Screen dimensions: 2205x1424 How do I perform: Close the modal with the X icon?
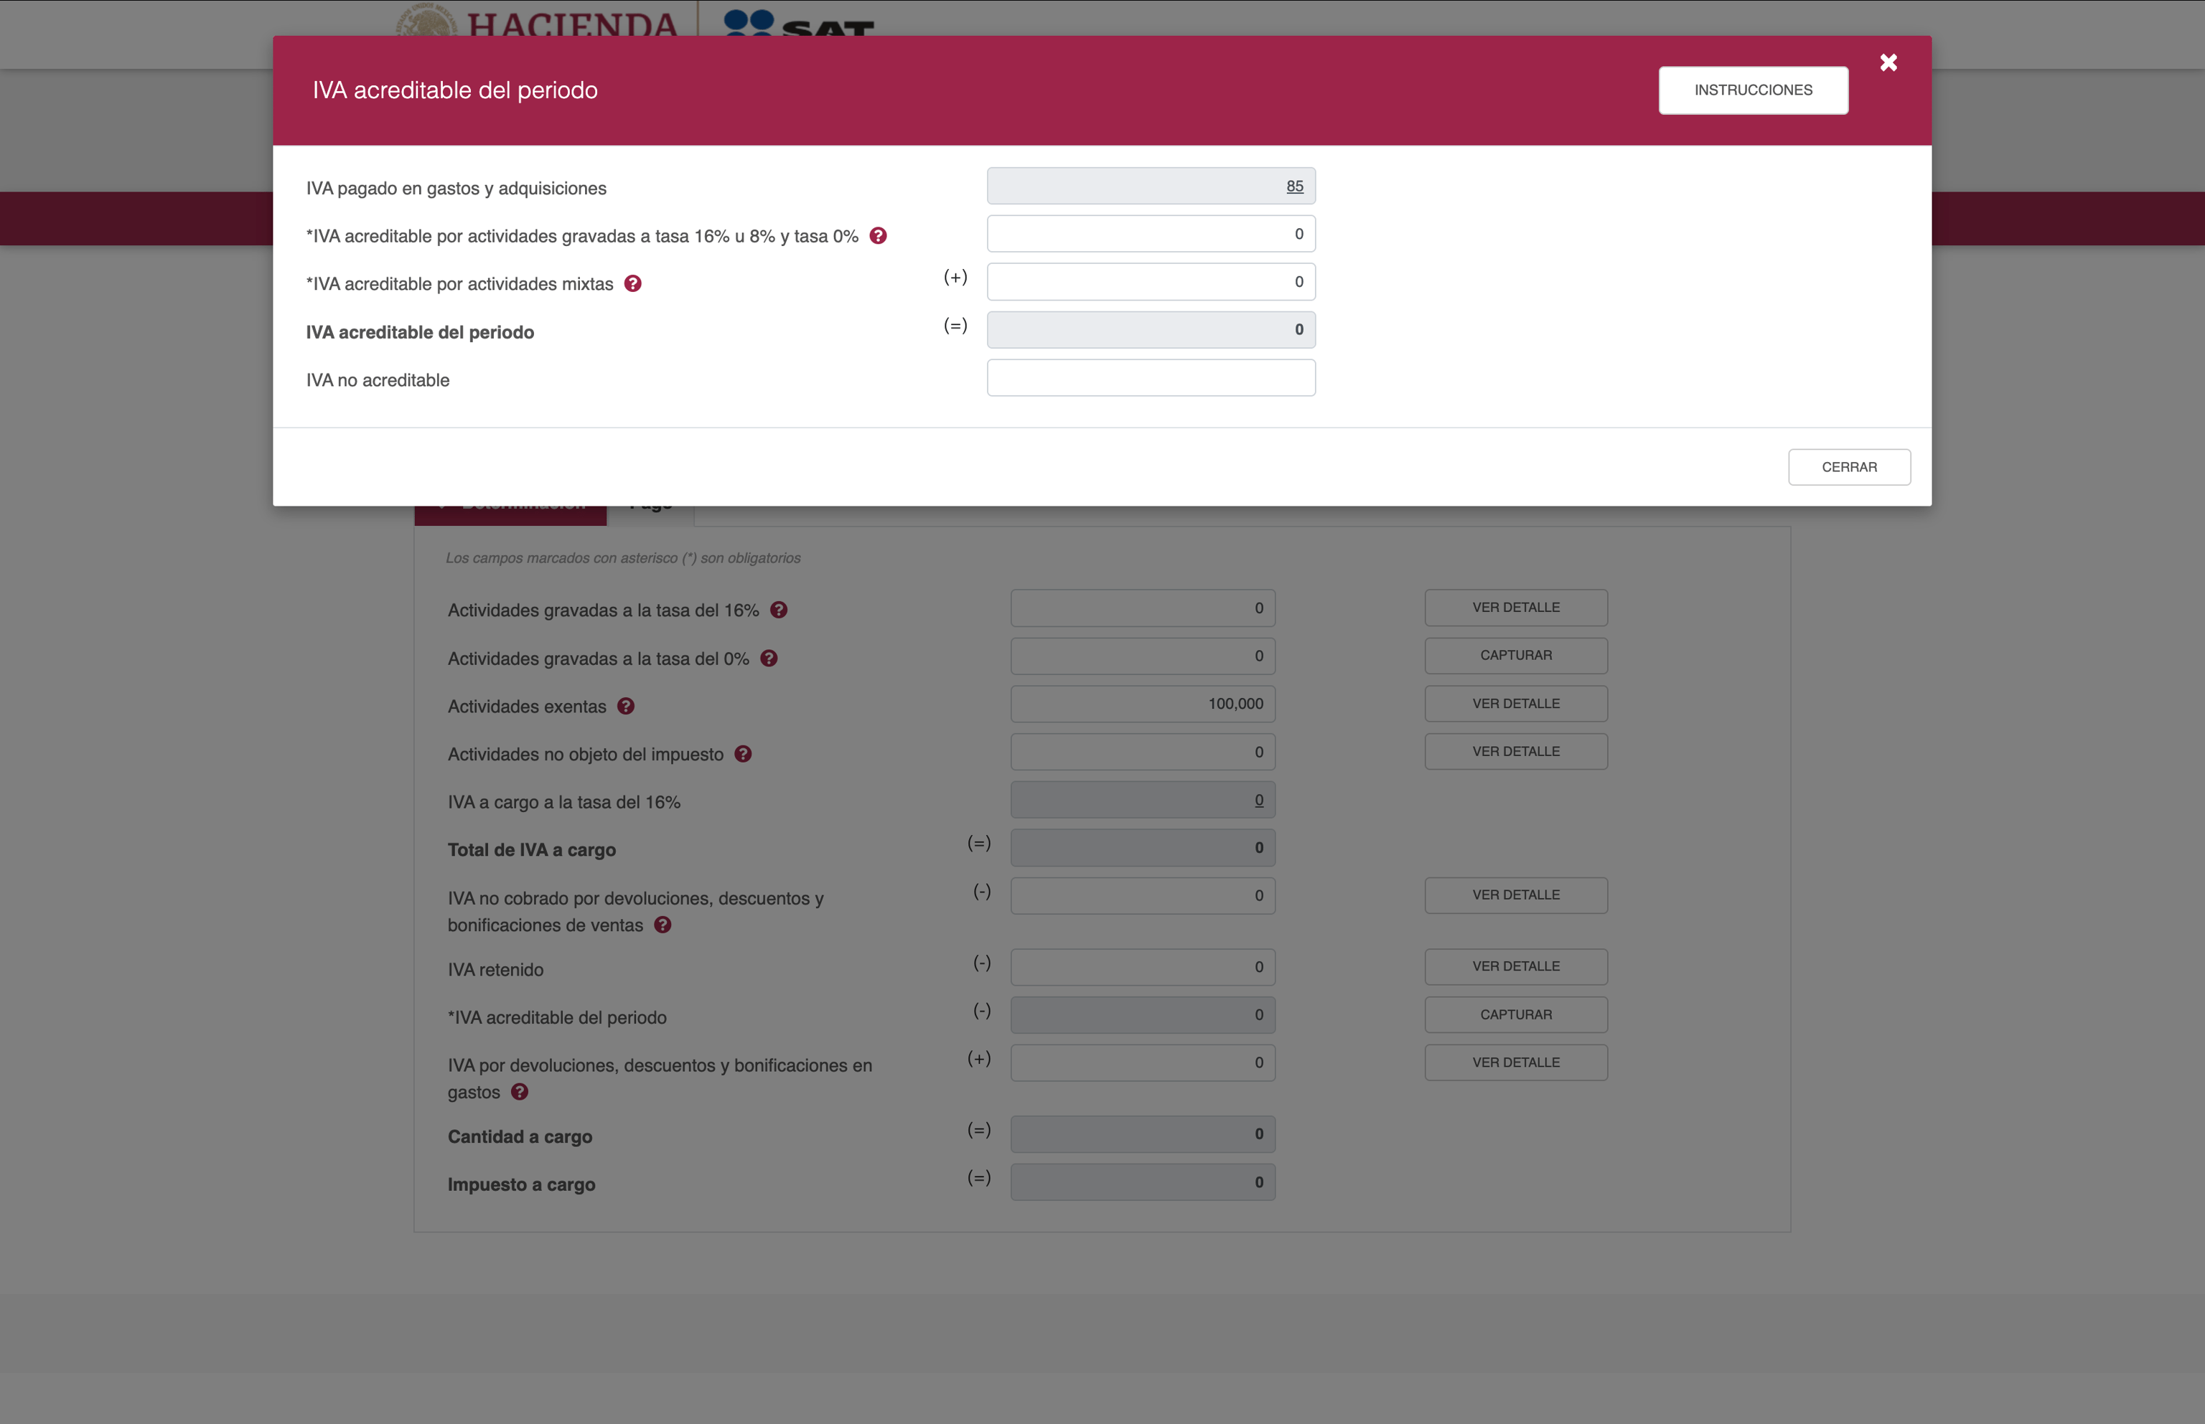[x=1888, y=63]
